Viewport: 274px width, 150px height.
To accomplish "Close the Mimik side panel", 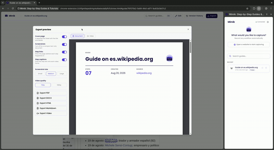I will coord(271,14).
